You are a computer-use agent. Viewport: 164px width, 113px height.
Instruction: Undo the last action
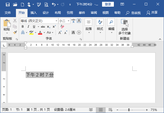(x=54, y=5)
